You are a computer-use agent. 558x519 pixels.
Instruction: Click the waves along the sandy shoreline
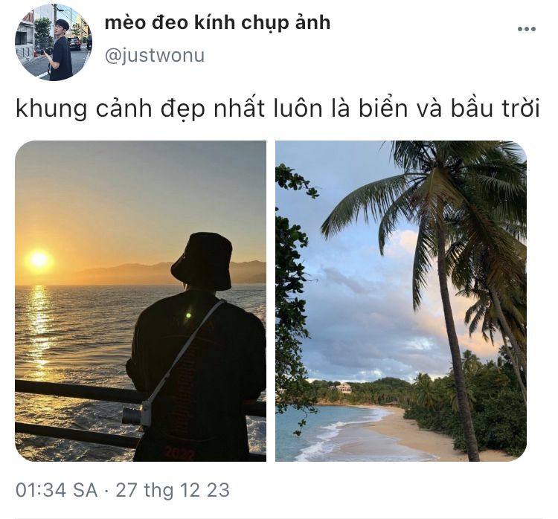point(336,432)
